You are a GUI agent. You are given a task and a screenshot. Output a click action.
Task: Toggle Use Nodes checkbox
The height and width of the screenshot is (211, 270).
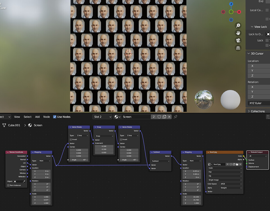(55, 117)
